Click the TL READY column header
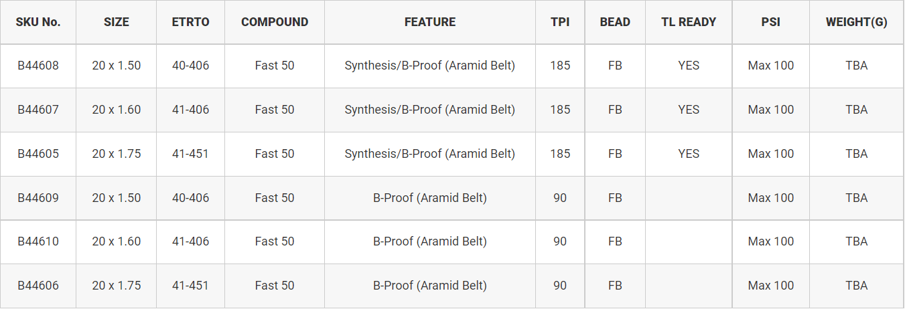The height and width of the screenshot is (309, 905). point(689,22)
